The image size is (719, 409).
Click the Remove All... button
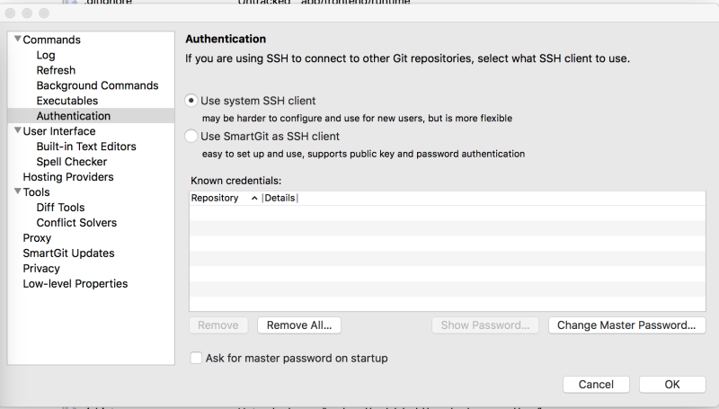(x=298, y=325)
